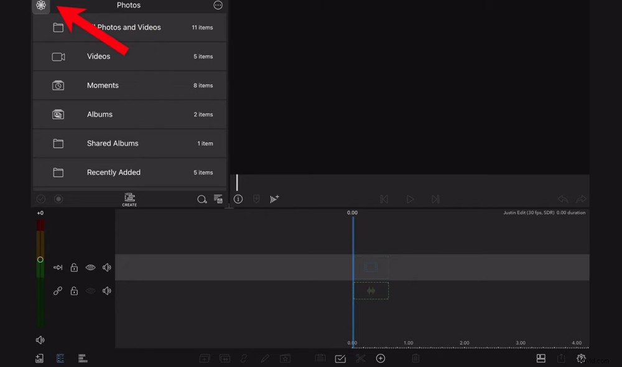
Task: Open the Videos folder
Action: (129, 56)
